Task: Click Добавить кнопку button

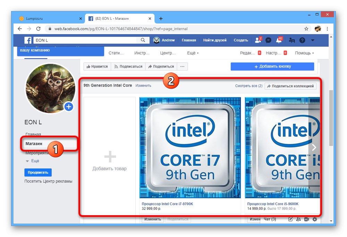Action: pyautogui.click(x=272, y=66)
